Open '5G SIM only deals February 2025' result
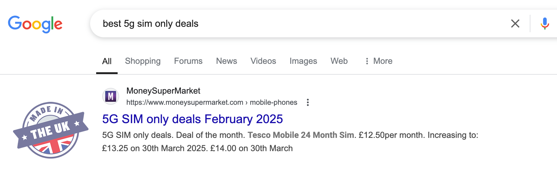 192,119
